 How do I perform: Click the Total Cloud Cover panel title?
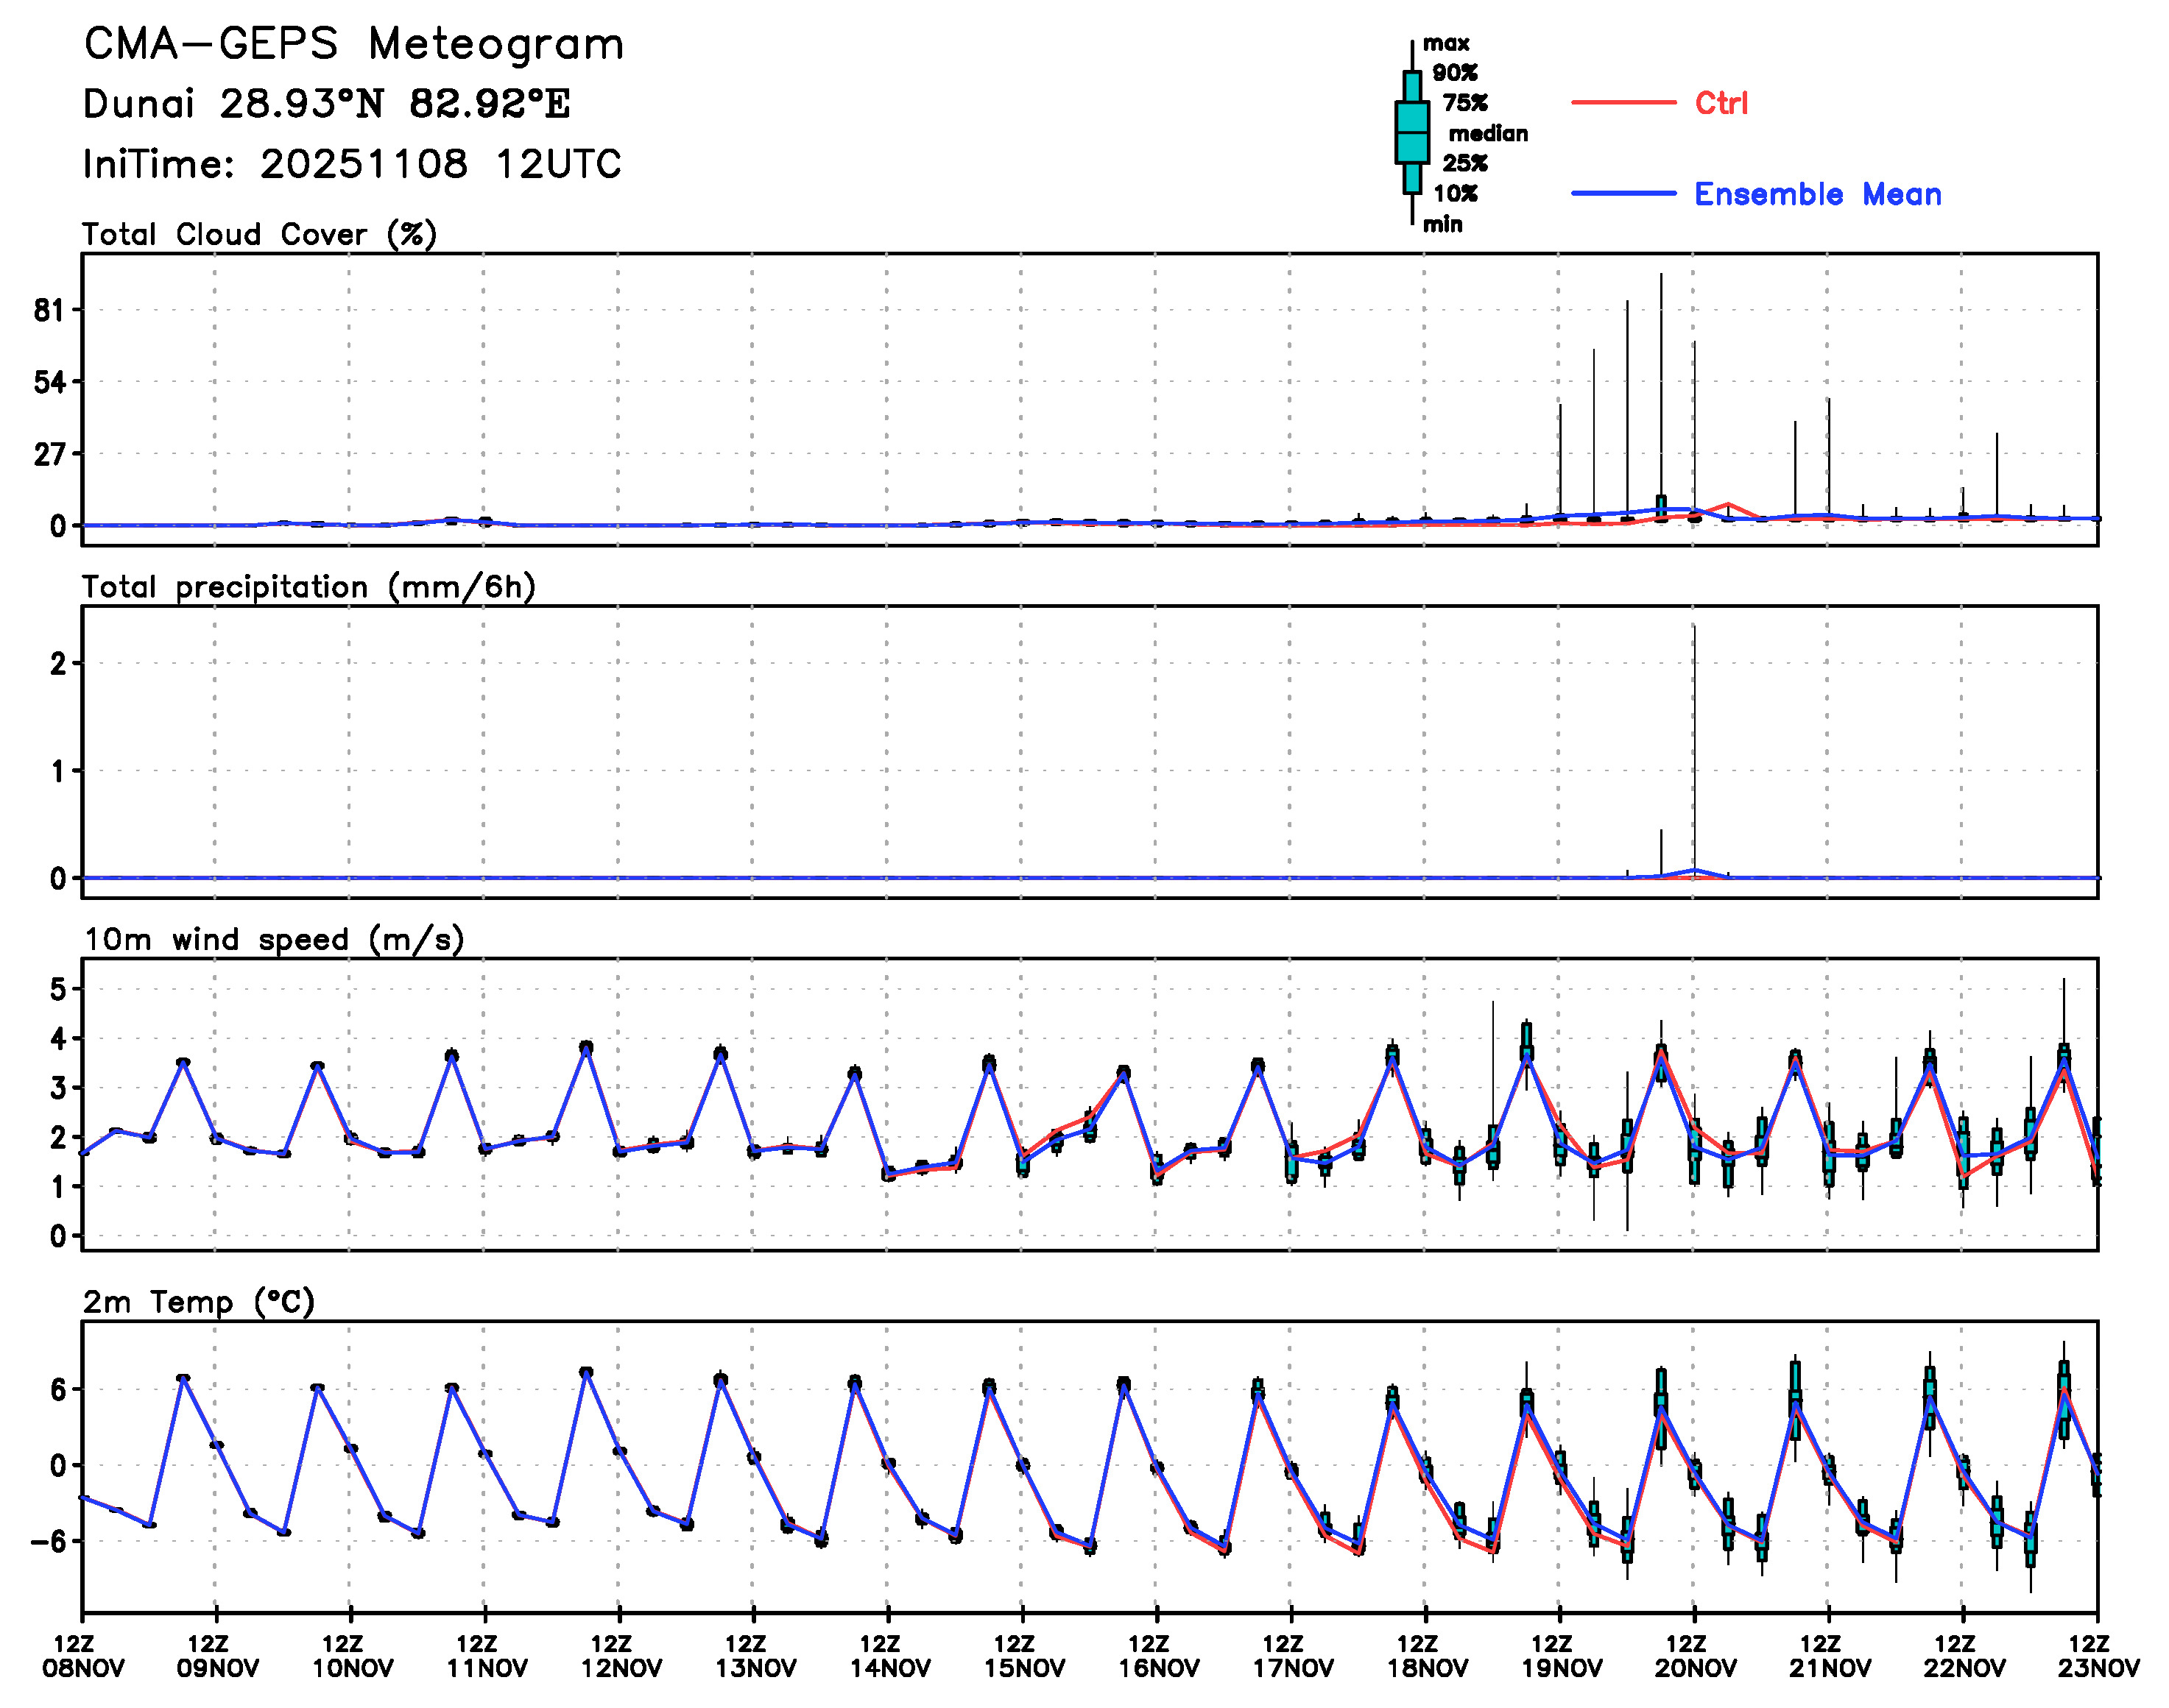tap(259, 235)
